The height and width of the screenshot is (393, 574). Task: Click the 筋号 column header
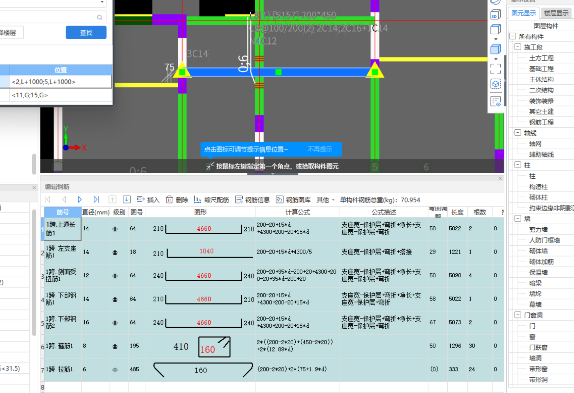(63, 212)
